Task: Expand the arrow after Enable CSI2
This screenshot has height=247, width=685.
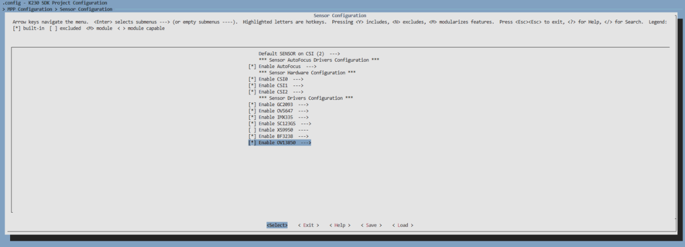Action: pos(298,92)
